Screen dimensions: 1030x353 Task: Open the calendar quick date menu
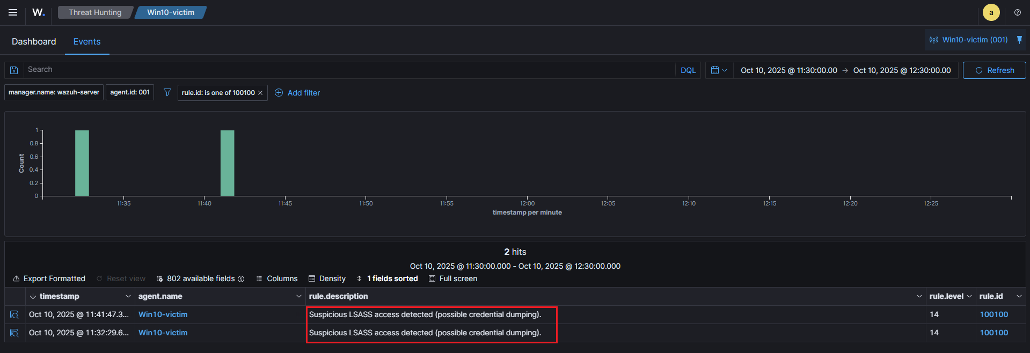tap(718, 70)
